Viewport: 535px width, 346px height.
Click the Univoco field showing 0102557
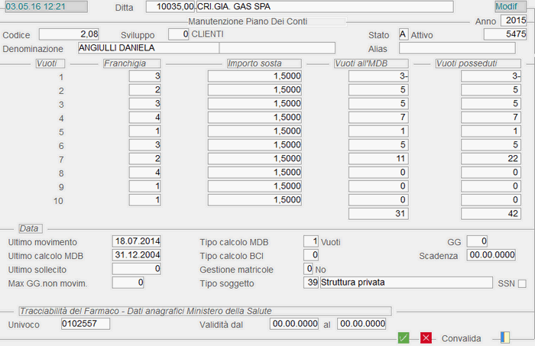(x=86, y=324)
